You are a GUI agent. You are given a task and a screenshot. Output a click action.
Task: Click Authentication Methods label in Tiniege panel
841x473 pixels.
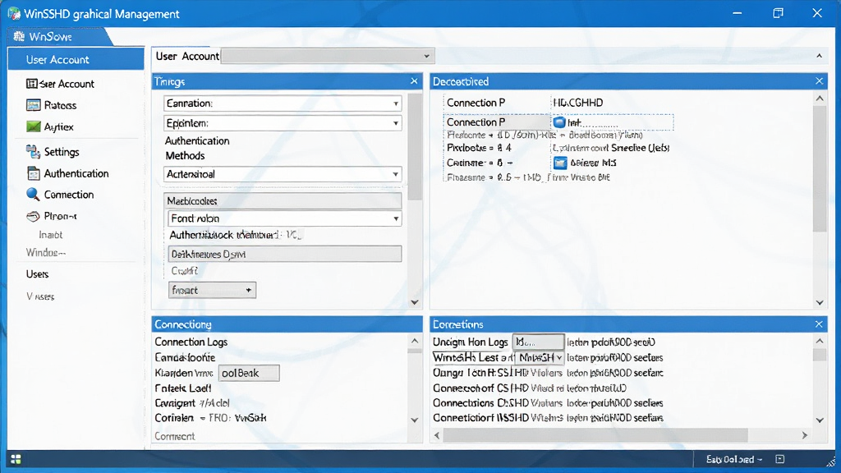[x=197, y=148]
